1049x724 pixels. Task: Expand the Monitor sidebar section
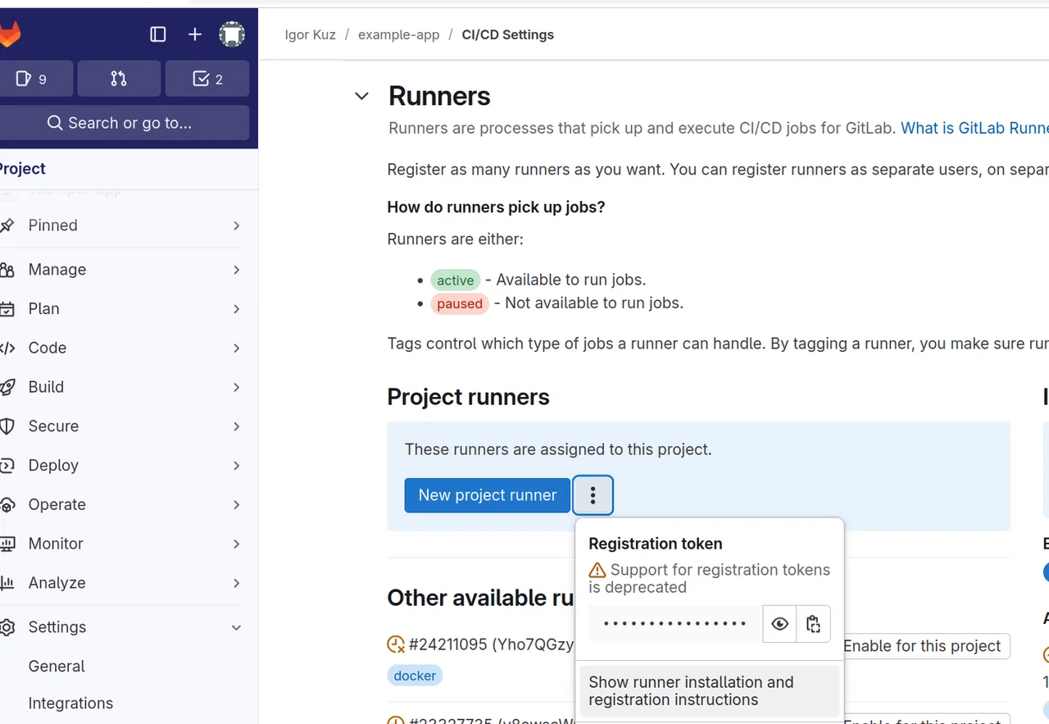121,544
